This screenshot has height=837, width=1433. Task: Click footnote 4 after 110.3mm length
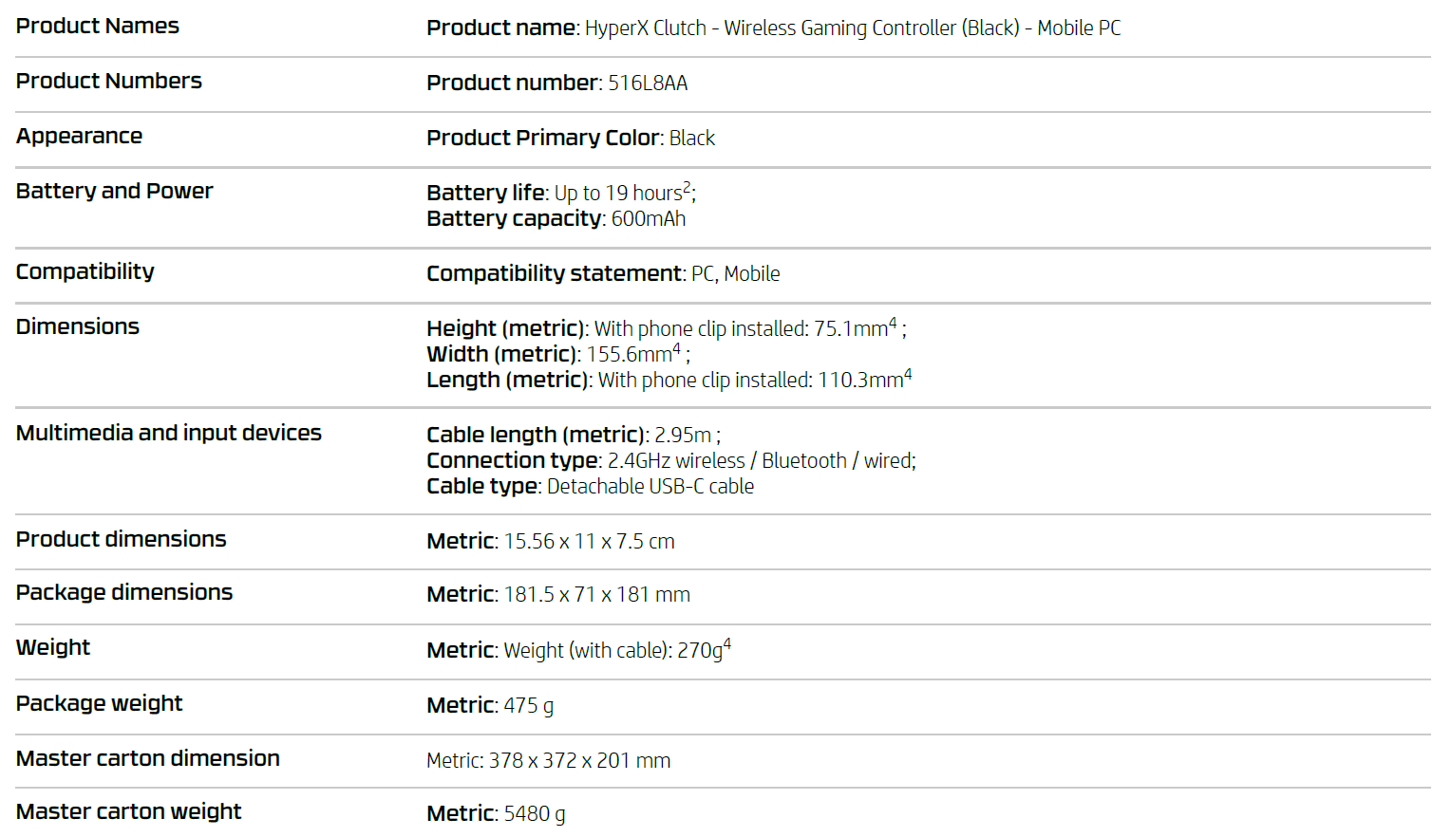tap(908, 374)
